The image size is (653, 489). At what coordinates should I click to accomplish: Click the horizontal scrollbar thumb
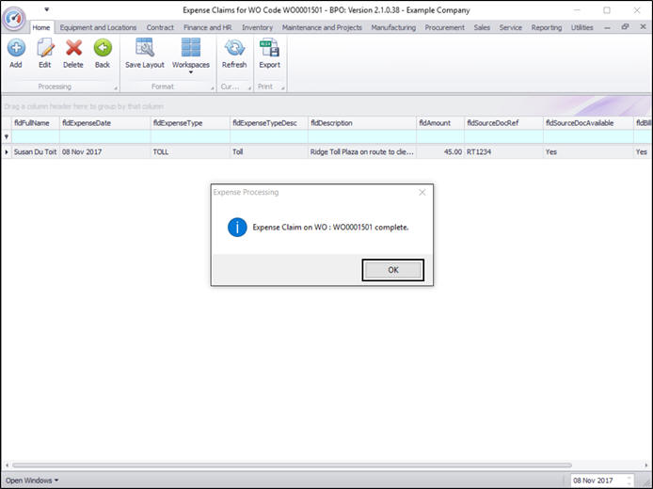click(x=292, y=465)
